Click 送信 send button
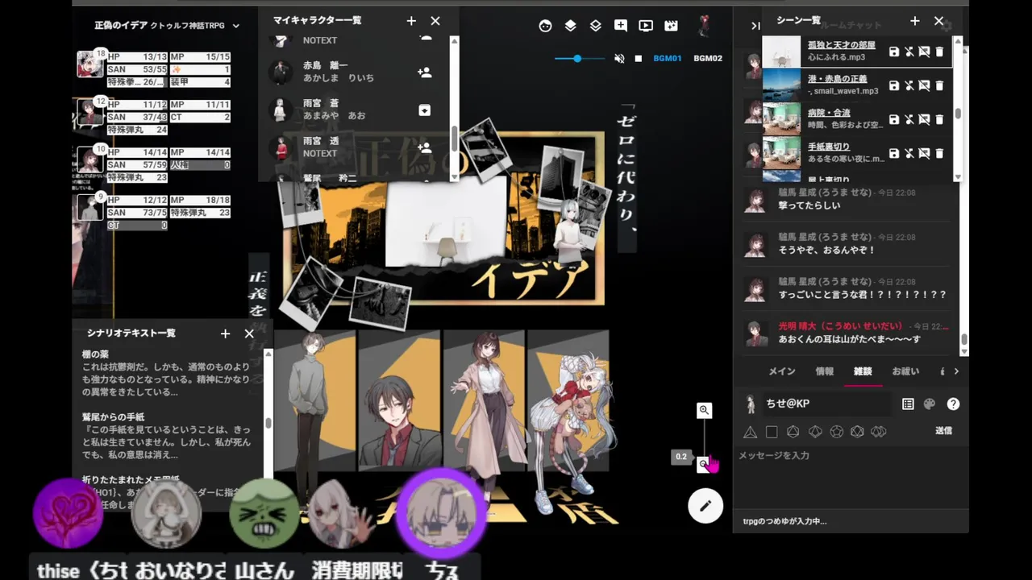This screenshot has height=580, width=1032. (943, 431)
